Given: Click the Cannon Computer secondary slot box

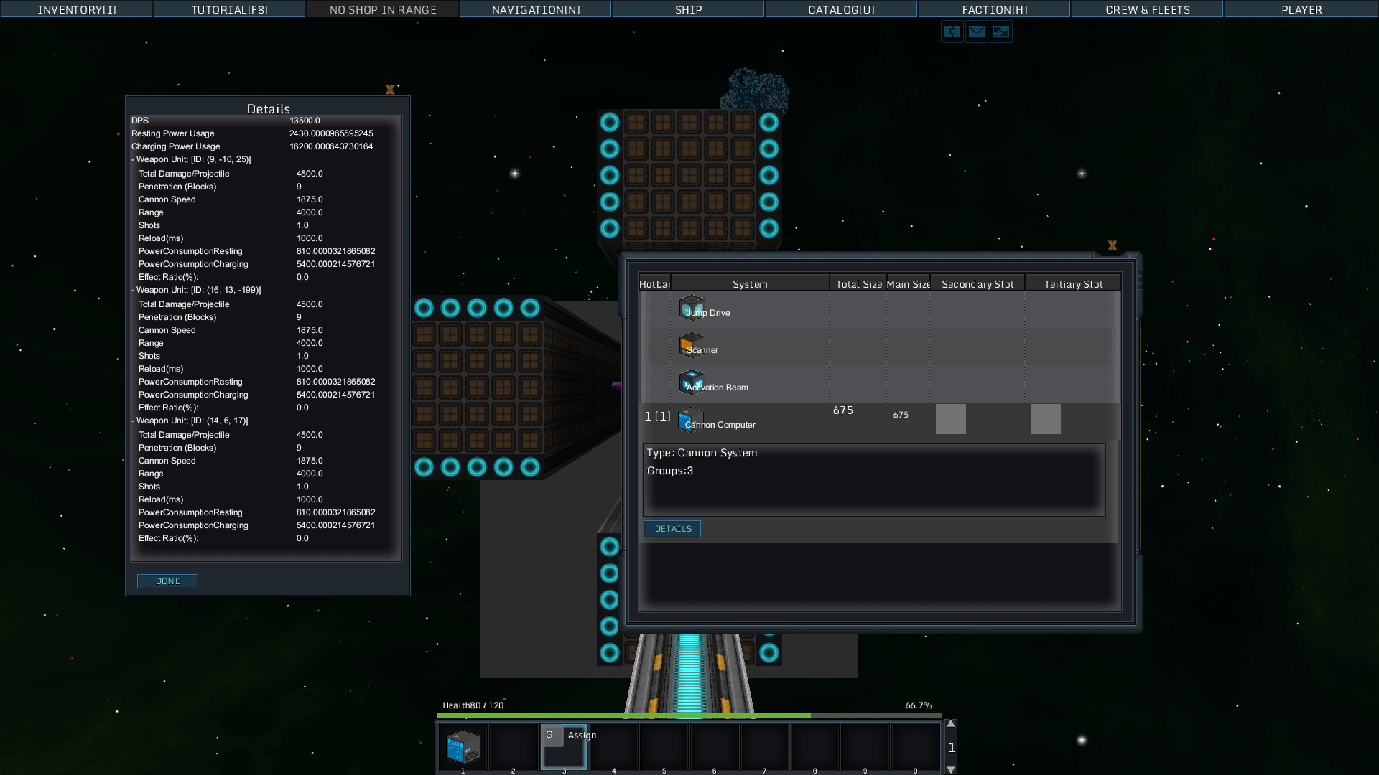Looking at the screenshot, I should [950, 419].
